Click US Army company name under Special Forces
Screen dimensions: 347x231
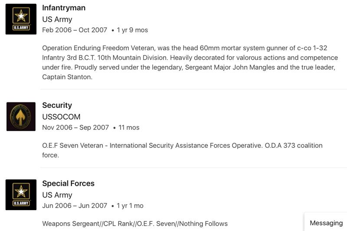tap(57, 195)
